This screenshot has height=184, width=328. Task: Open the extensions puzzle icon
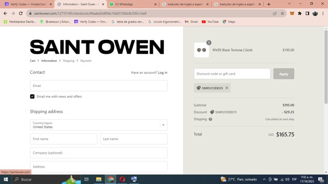tap(300, 13)
